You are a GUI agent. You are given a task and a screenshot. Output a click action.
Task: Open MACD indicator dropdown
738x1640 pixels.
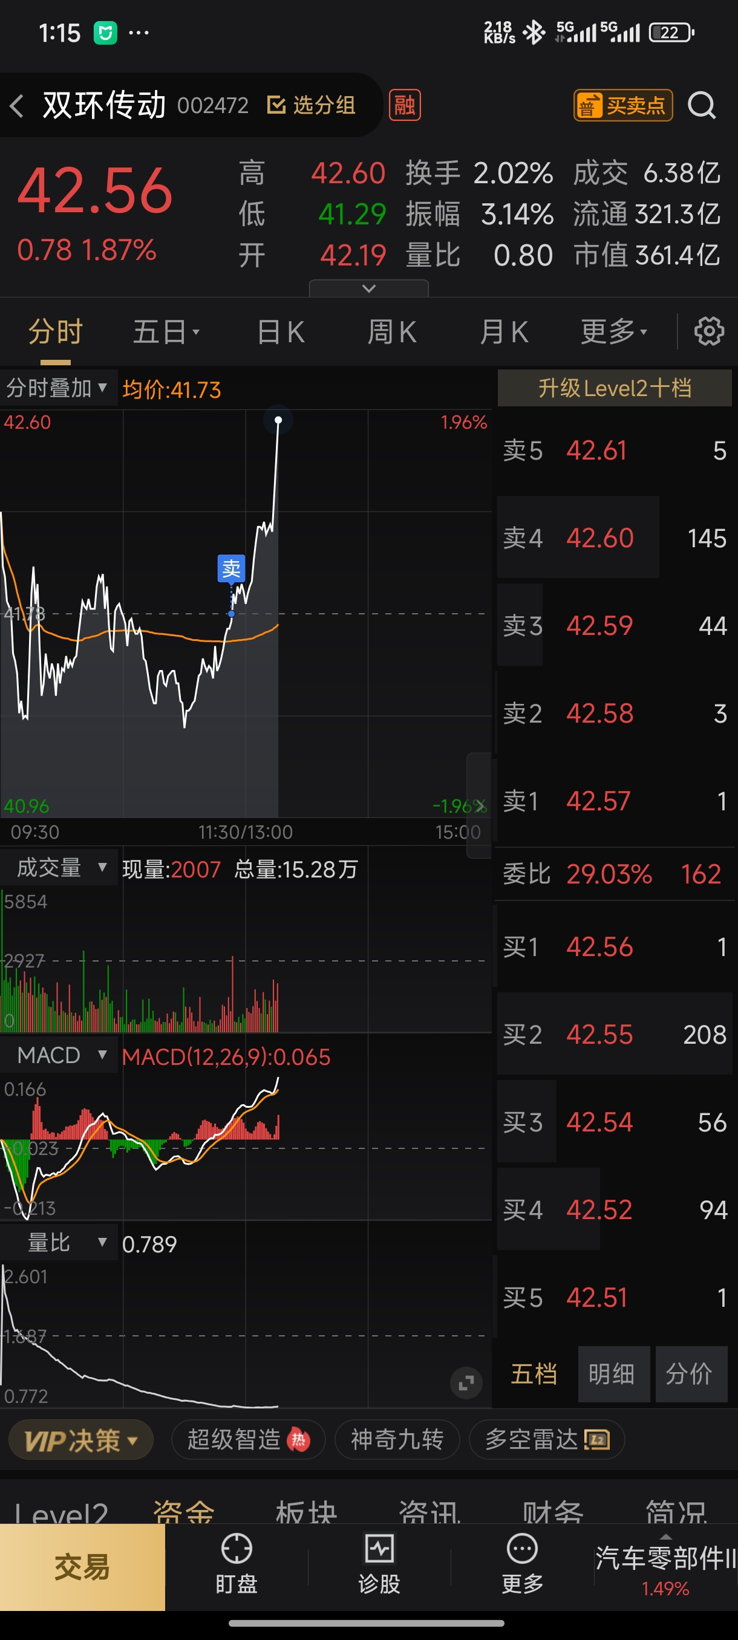(59, 1055)
